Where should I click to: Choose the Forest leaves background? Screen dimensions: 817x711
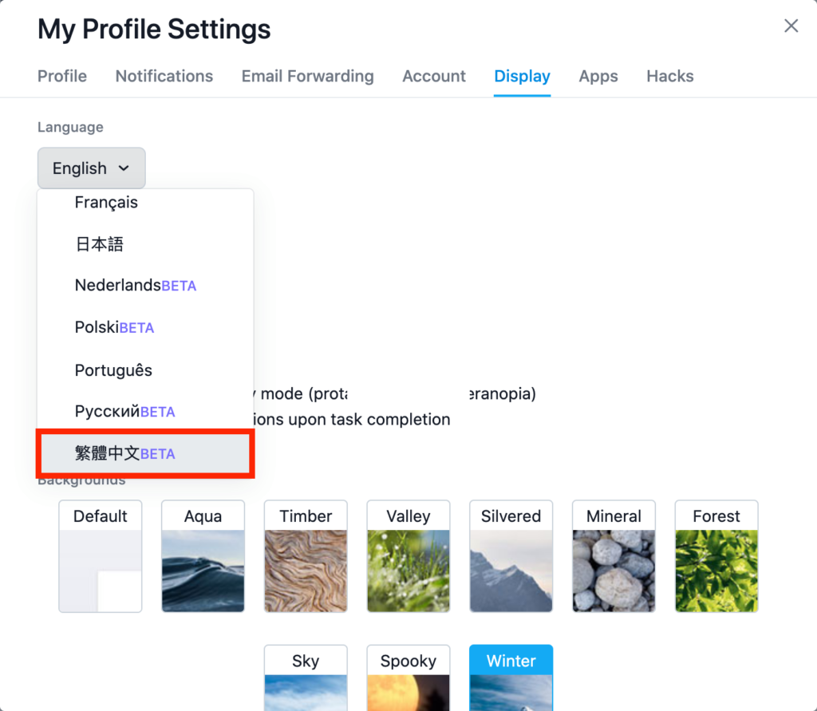[x=716, y=556]
